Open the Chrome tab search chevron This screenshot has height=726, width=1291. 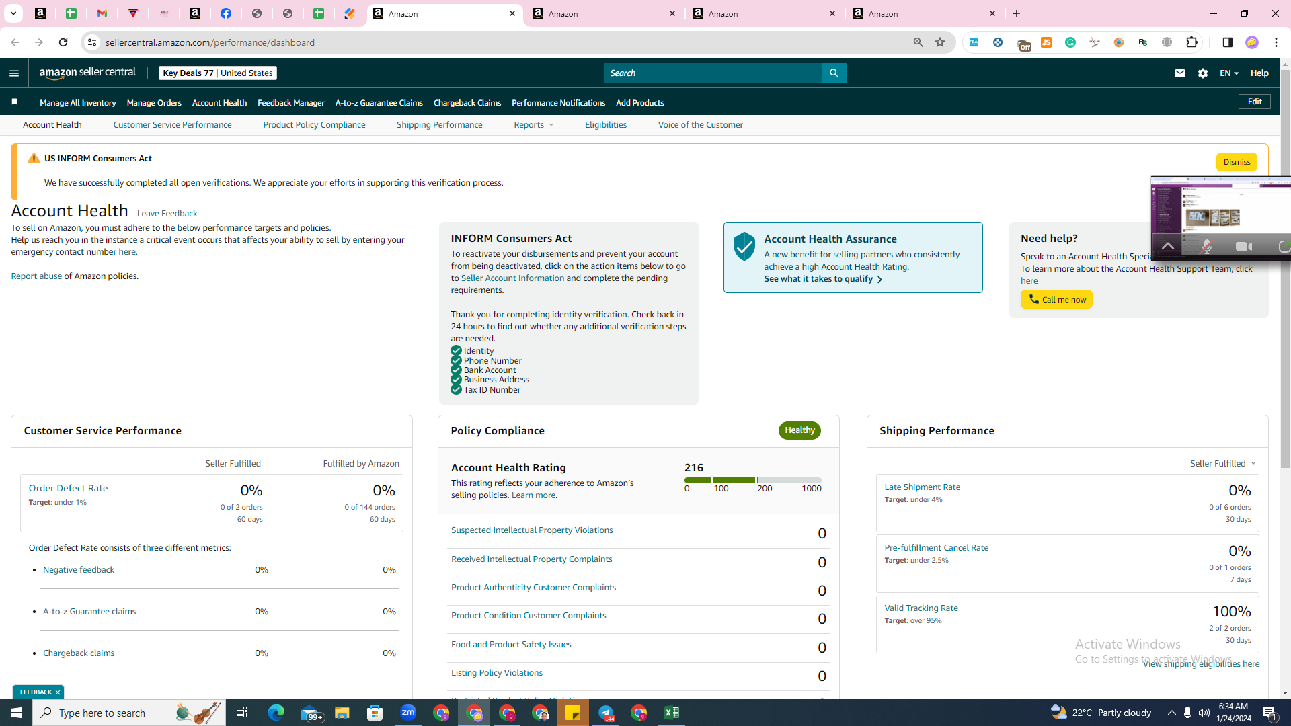[x=13, y=13]
